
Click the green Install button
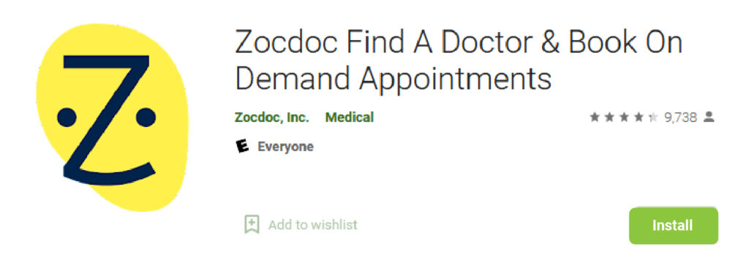click(x=673, y=226)
